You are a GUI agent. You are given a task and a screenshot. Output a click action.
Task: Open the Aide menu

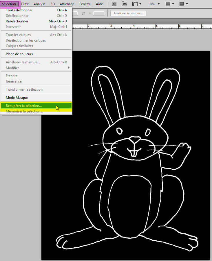click(99, 4)
